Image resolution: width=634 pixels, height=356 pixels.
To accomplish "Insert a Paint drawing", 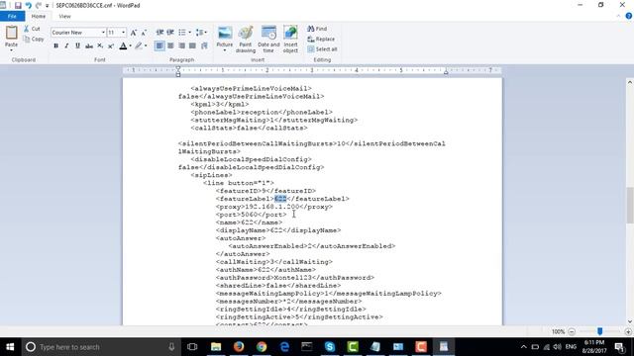I will [246, 40].
